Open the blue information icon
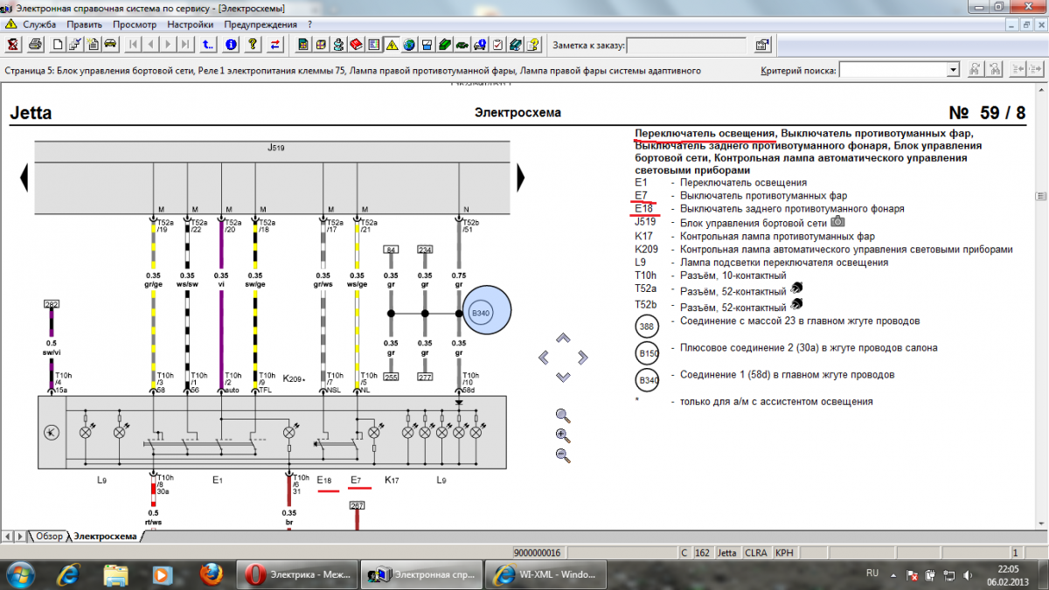This screenshot has height=590, width=1049. click(x=231, y=45)
